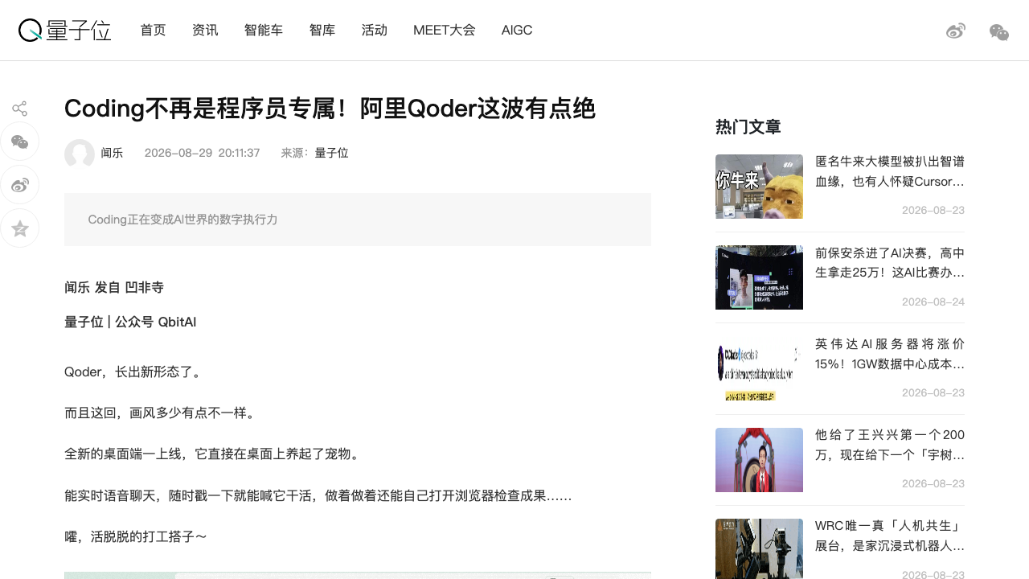Click thumbnail of 前保安杀进了AI决赛 article
This screenshot has width=1029, height=579.
[x=759, y=277]
